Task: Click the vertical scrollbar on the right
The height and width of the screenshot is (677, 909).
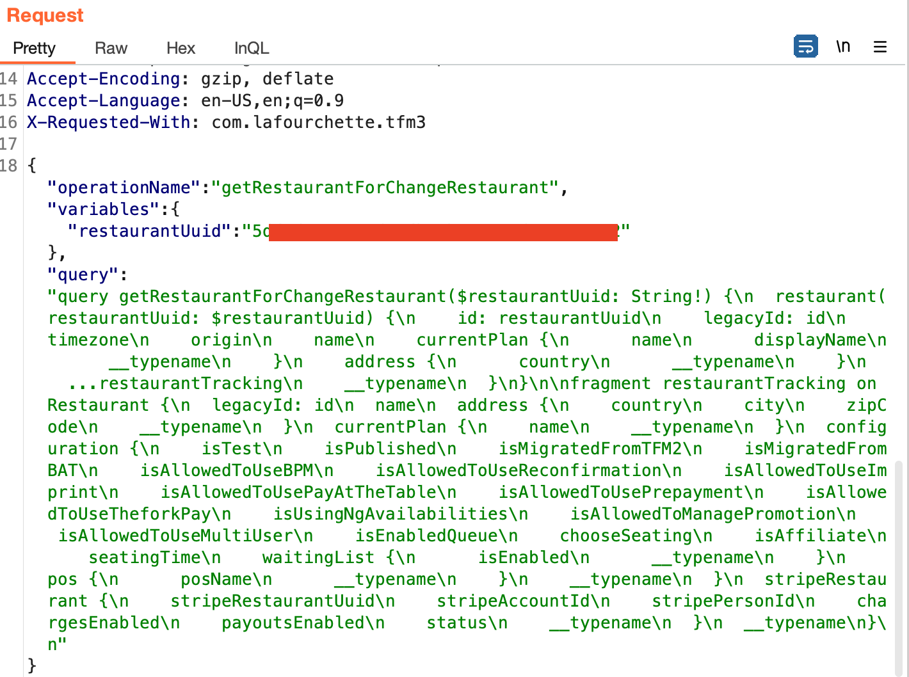Action: [899, 563]
